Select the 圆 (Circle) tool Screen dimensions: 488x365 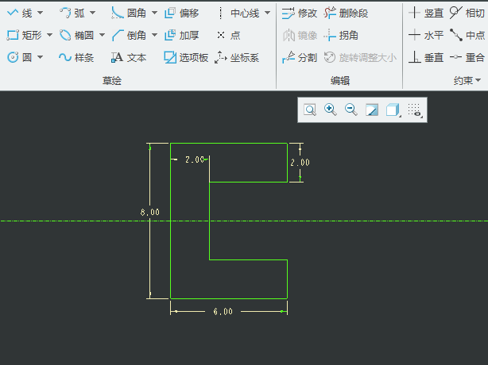pyautogui.click(x=19, y=57)
